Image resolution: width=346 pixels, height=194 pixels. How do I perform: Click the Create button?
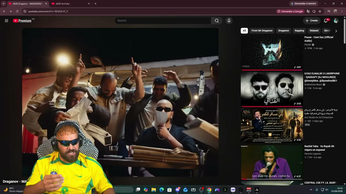[311, 21]
